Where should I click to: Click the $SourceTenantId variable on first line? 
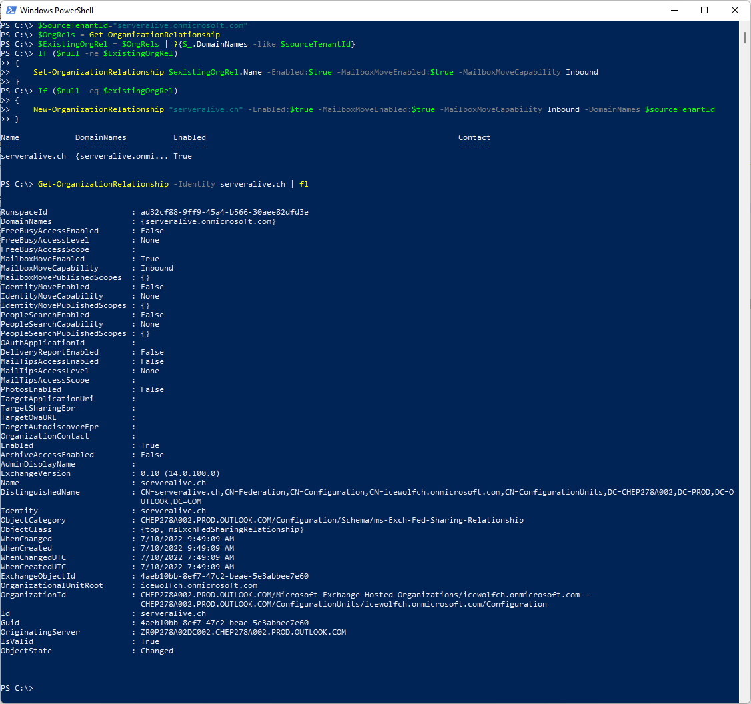(x=73, y=25)
